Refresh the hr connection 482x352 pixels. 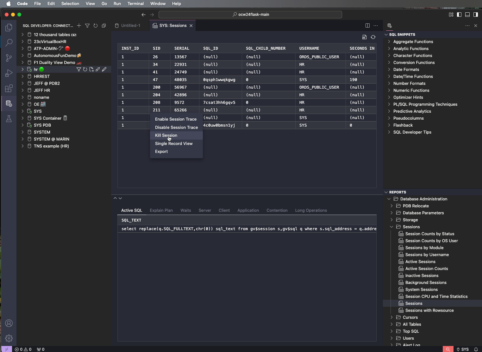click(85, 69)
